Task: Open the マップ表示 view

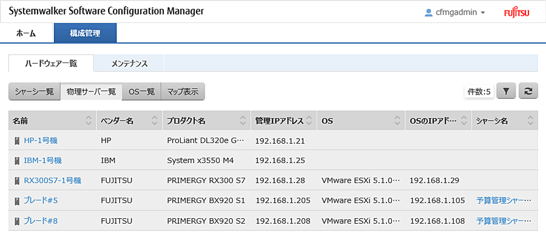Action: (183, 92)
